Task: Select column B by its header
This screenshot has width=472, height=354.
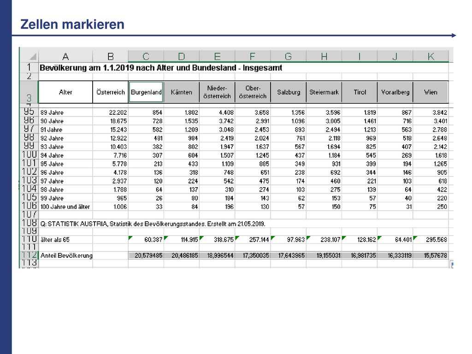Action: click(111, 56)
